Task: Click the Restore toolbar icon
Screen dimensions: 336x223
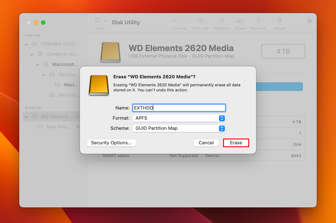Action: coord(258,21)
